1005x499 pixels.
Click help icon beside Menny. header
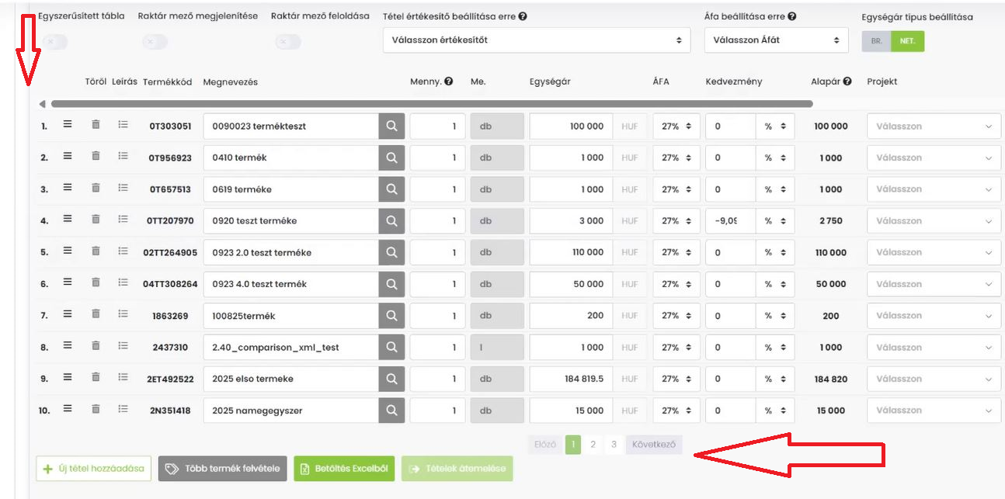click(x=449, y=81)
